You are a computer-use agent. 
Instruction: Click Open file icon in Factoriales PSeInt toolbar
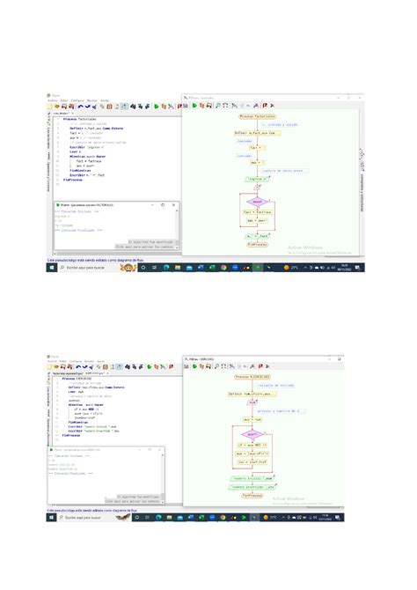tap(57, 107)
